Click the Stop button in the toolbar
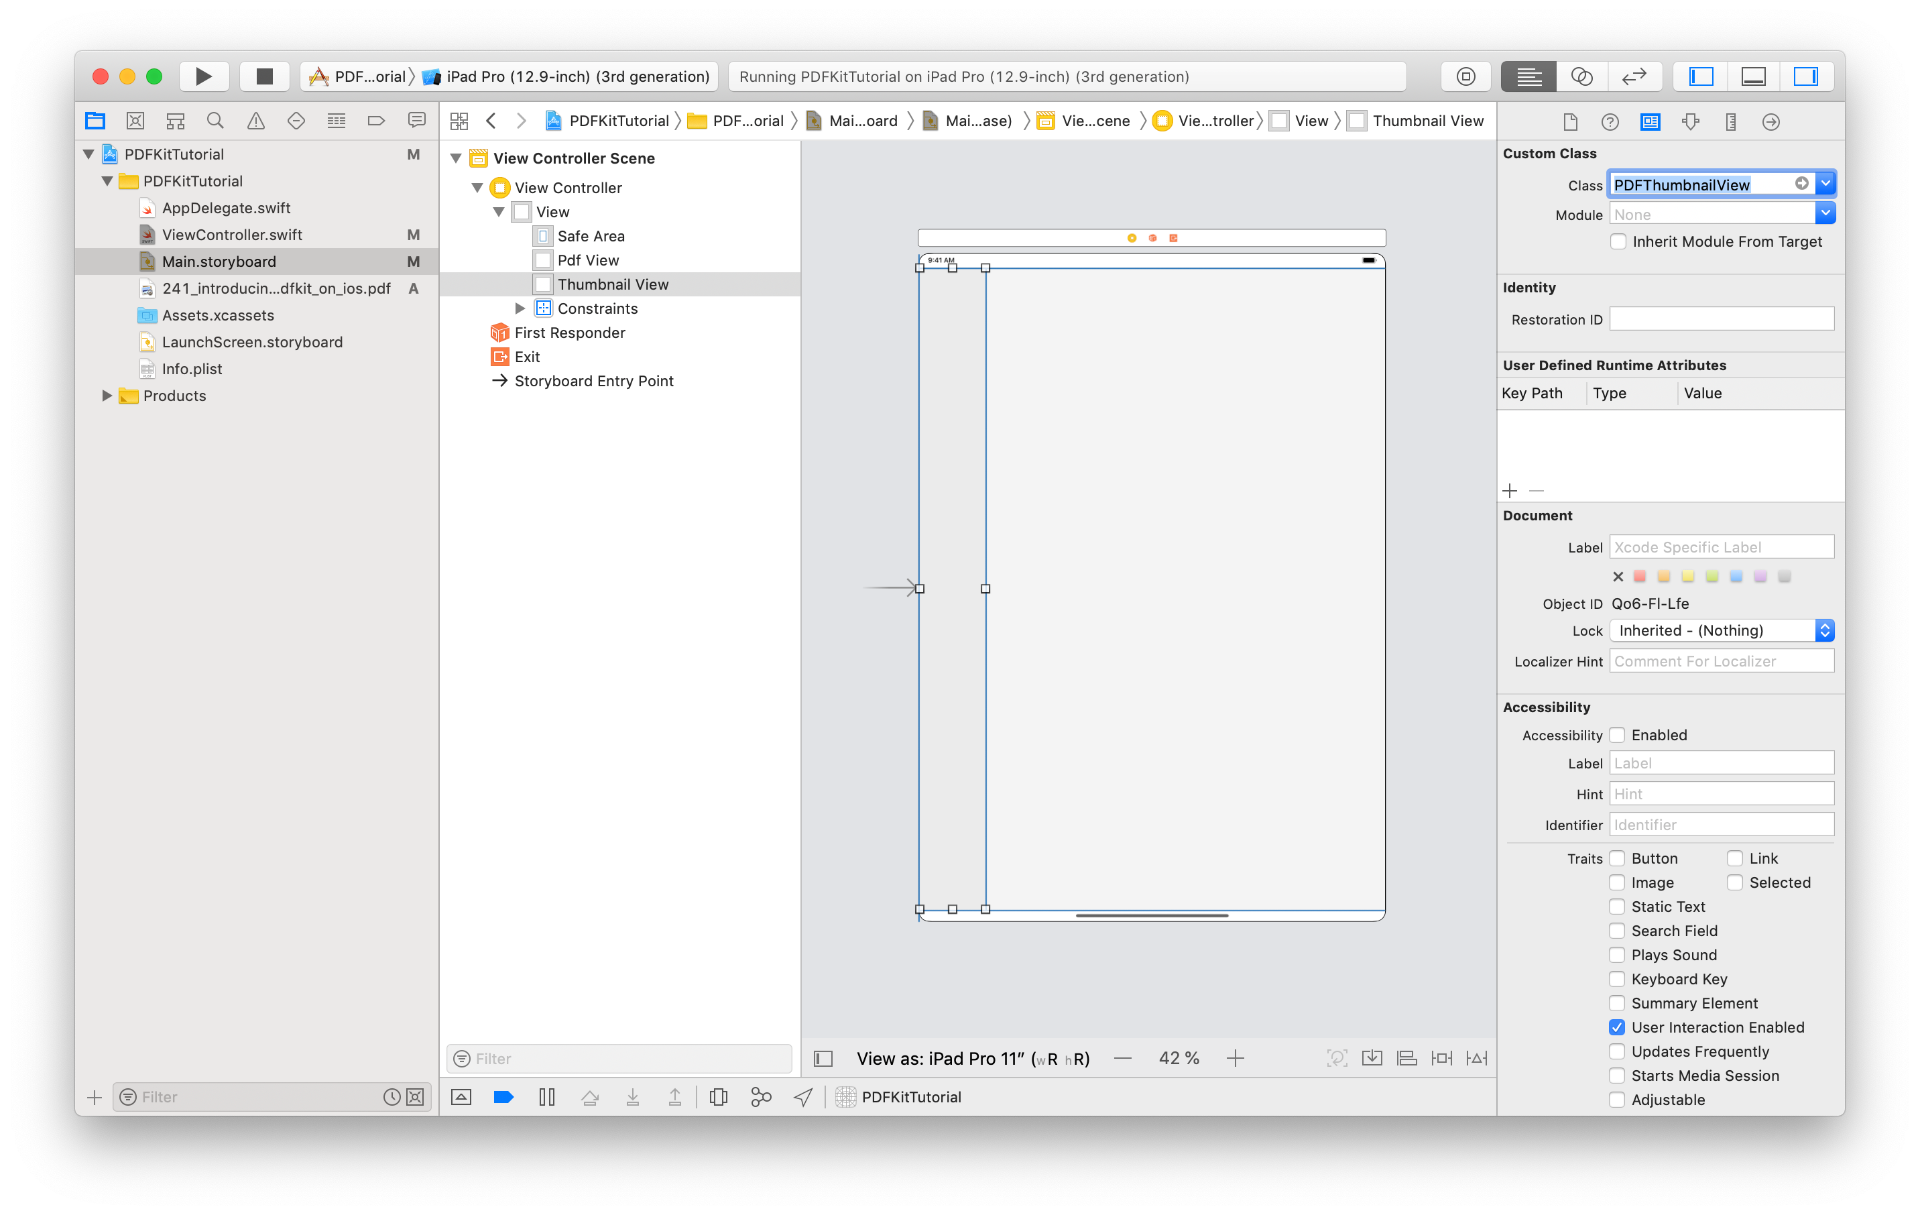The image size is (1920, 1215). coord(264,76)
